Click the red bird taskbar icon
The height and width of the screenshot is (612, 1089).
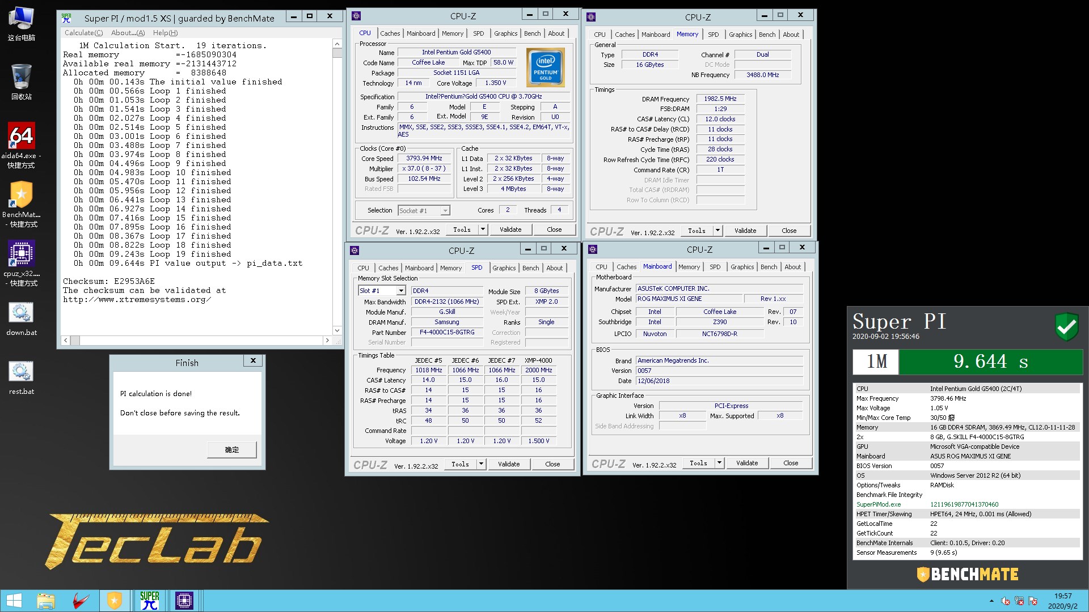[x=81, y=601]
